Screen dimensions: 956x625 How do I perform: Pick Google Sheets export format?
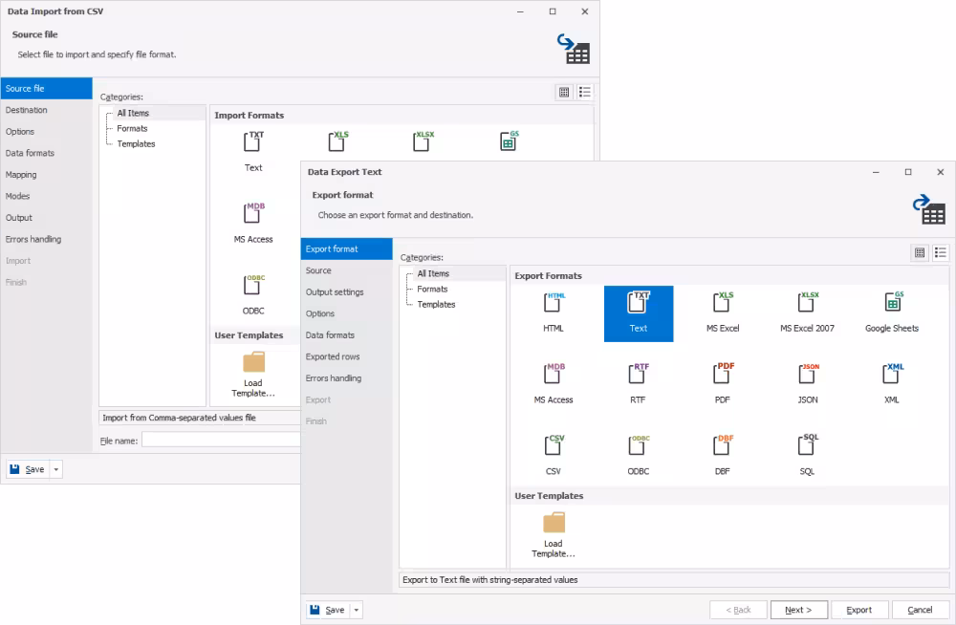click(891, 312)
